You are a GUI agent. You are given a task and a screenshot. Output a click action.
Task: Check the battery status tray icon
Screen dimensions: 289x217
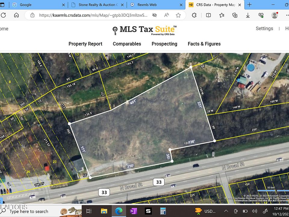tap(245, 211)
